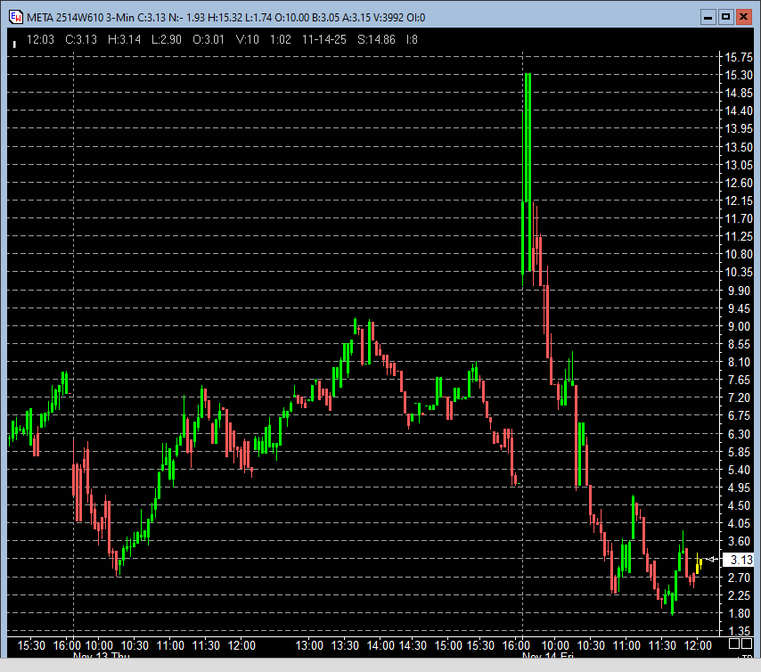Image resolution: width=761 pixels, height=672 pixels.
Task: Maximize the META chart window
Action: click(725, 17)
